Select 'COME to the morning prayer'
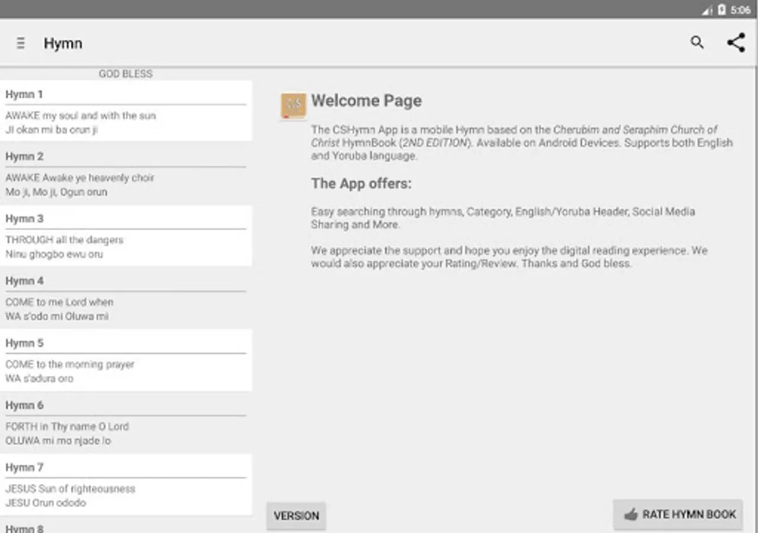 (70, 364)
